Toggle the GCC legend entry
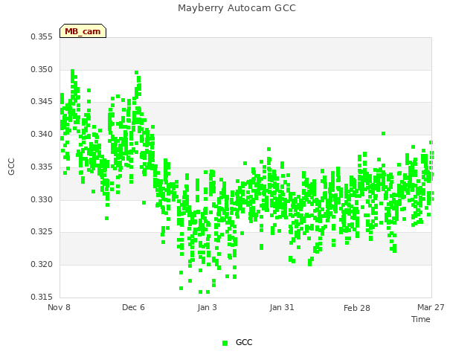 tap(237, 342)
